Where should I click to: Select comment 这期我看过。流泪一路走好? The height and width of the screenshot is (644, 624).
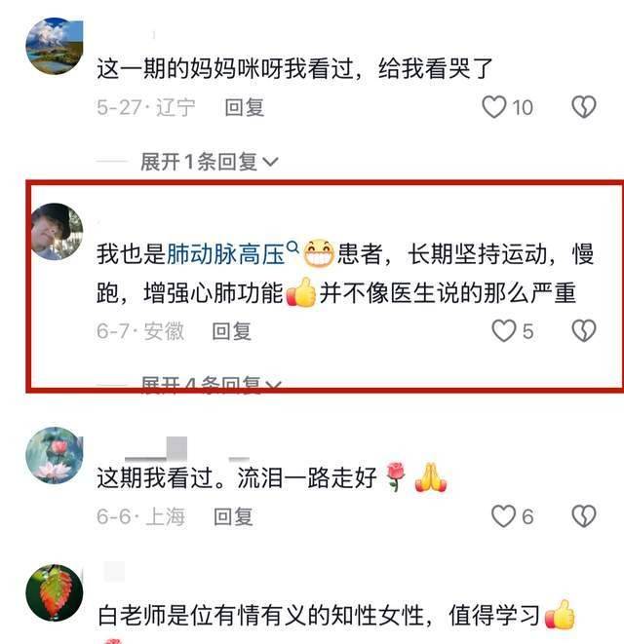click(x=272, y=477)
